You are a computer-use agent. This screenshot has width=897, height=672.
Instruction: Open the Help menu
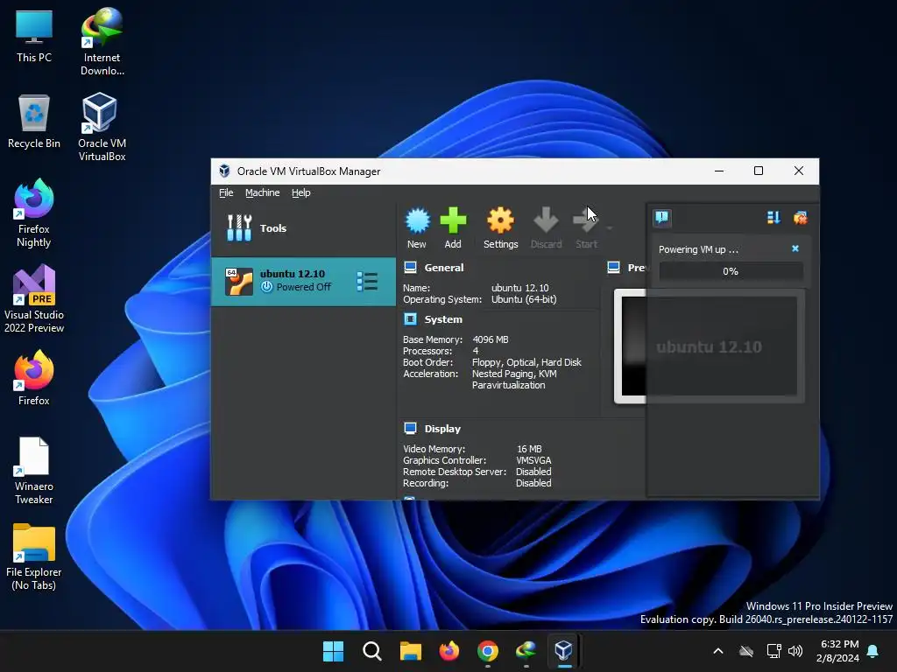[x=301, y=192]
